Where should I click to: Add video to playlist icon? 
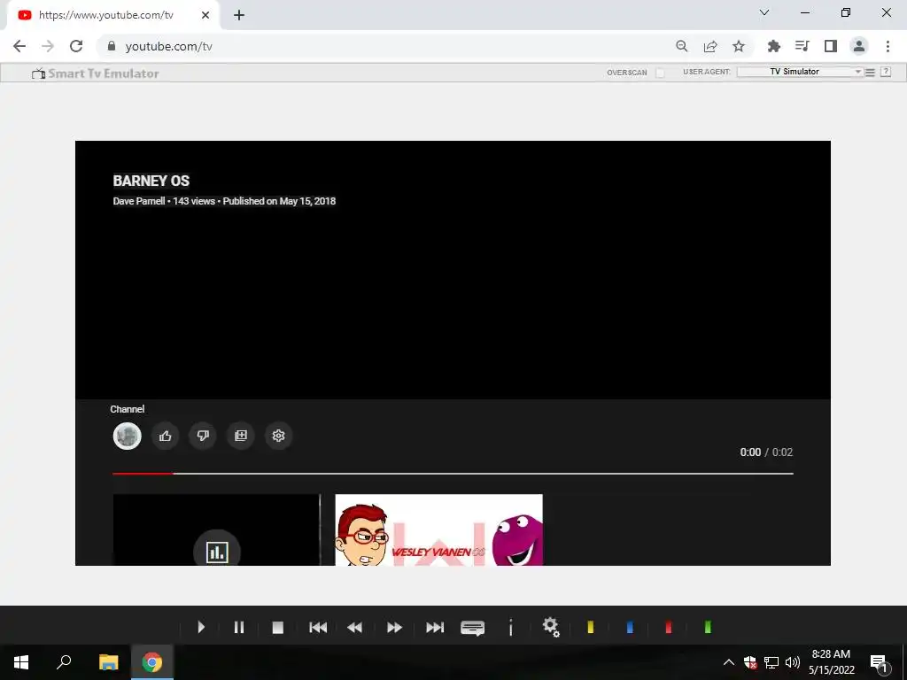click(x=241, y=436)
